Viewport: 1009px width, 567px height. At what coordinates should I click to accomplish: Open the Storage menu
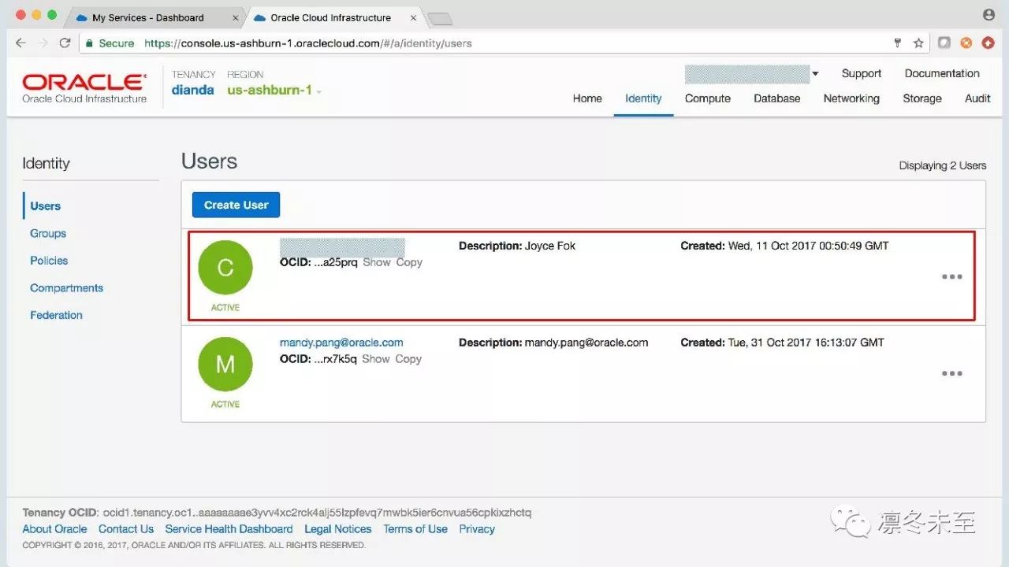[922, 98]
